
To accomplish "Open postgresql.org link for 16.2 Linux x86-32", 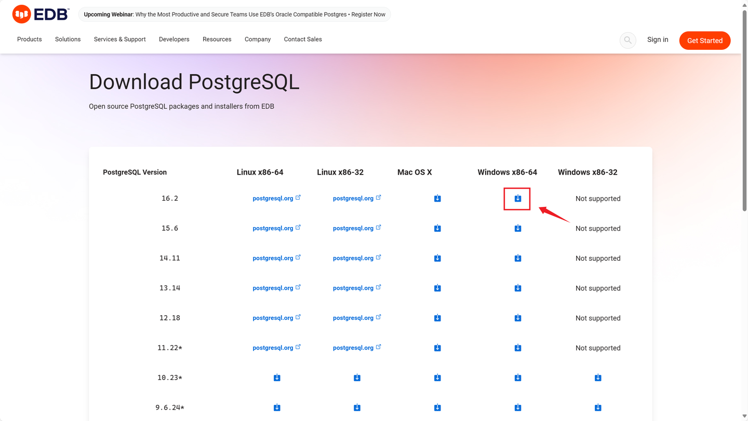I will coord(357,199).
